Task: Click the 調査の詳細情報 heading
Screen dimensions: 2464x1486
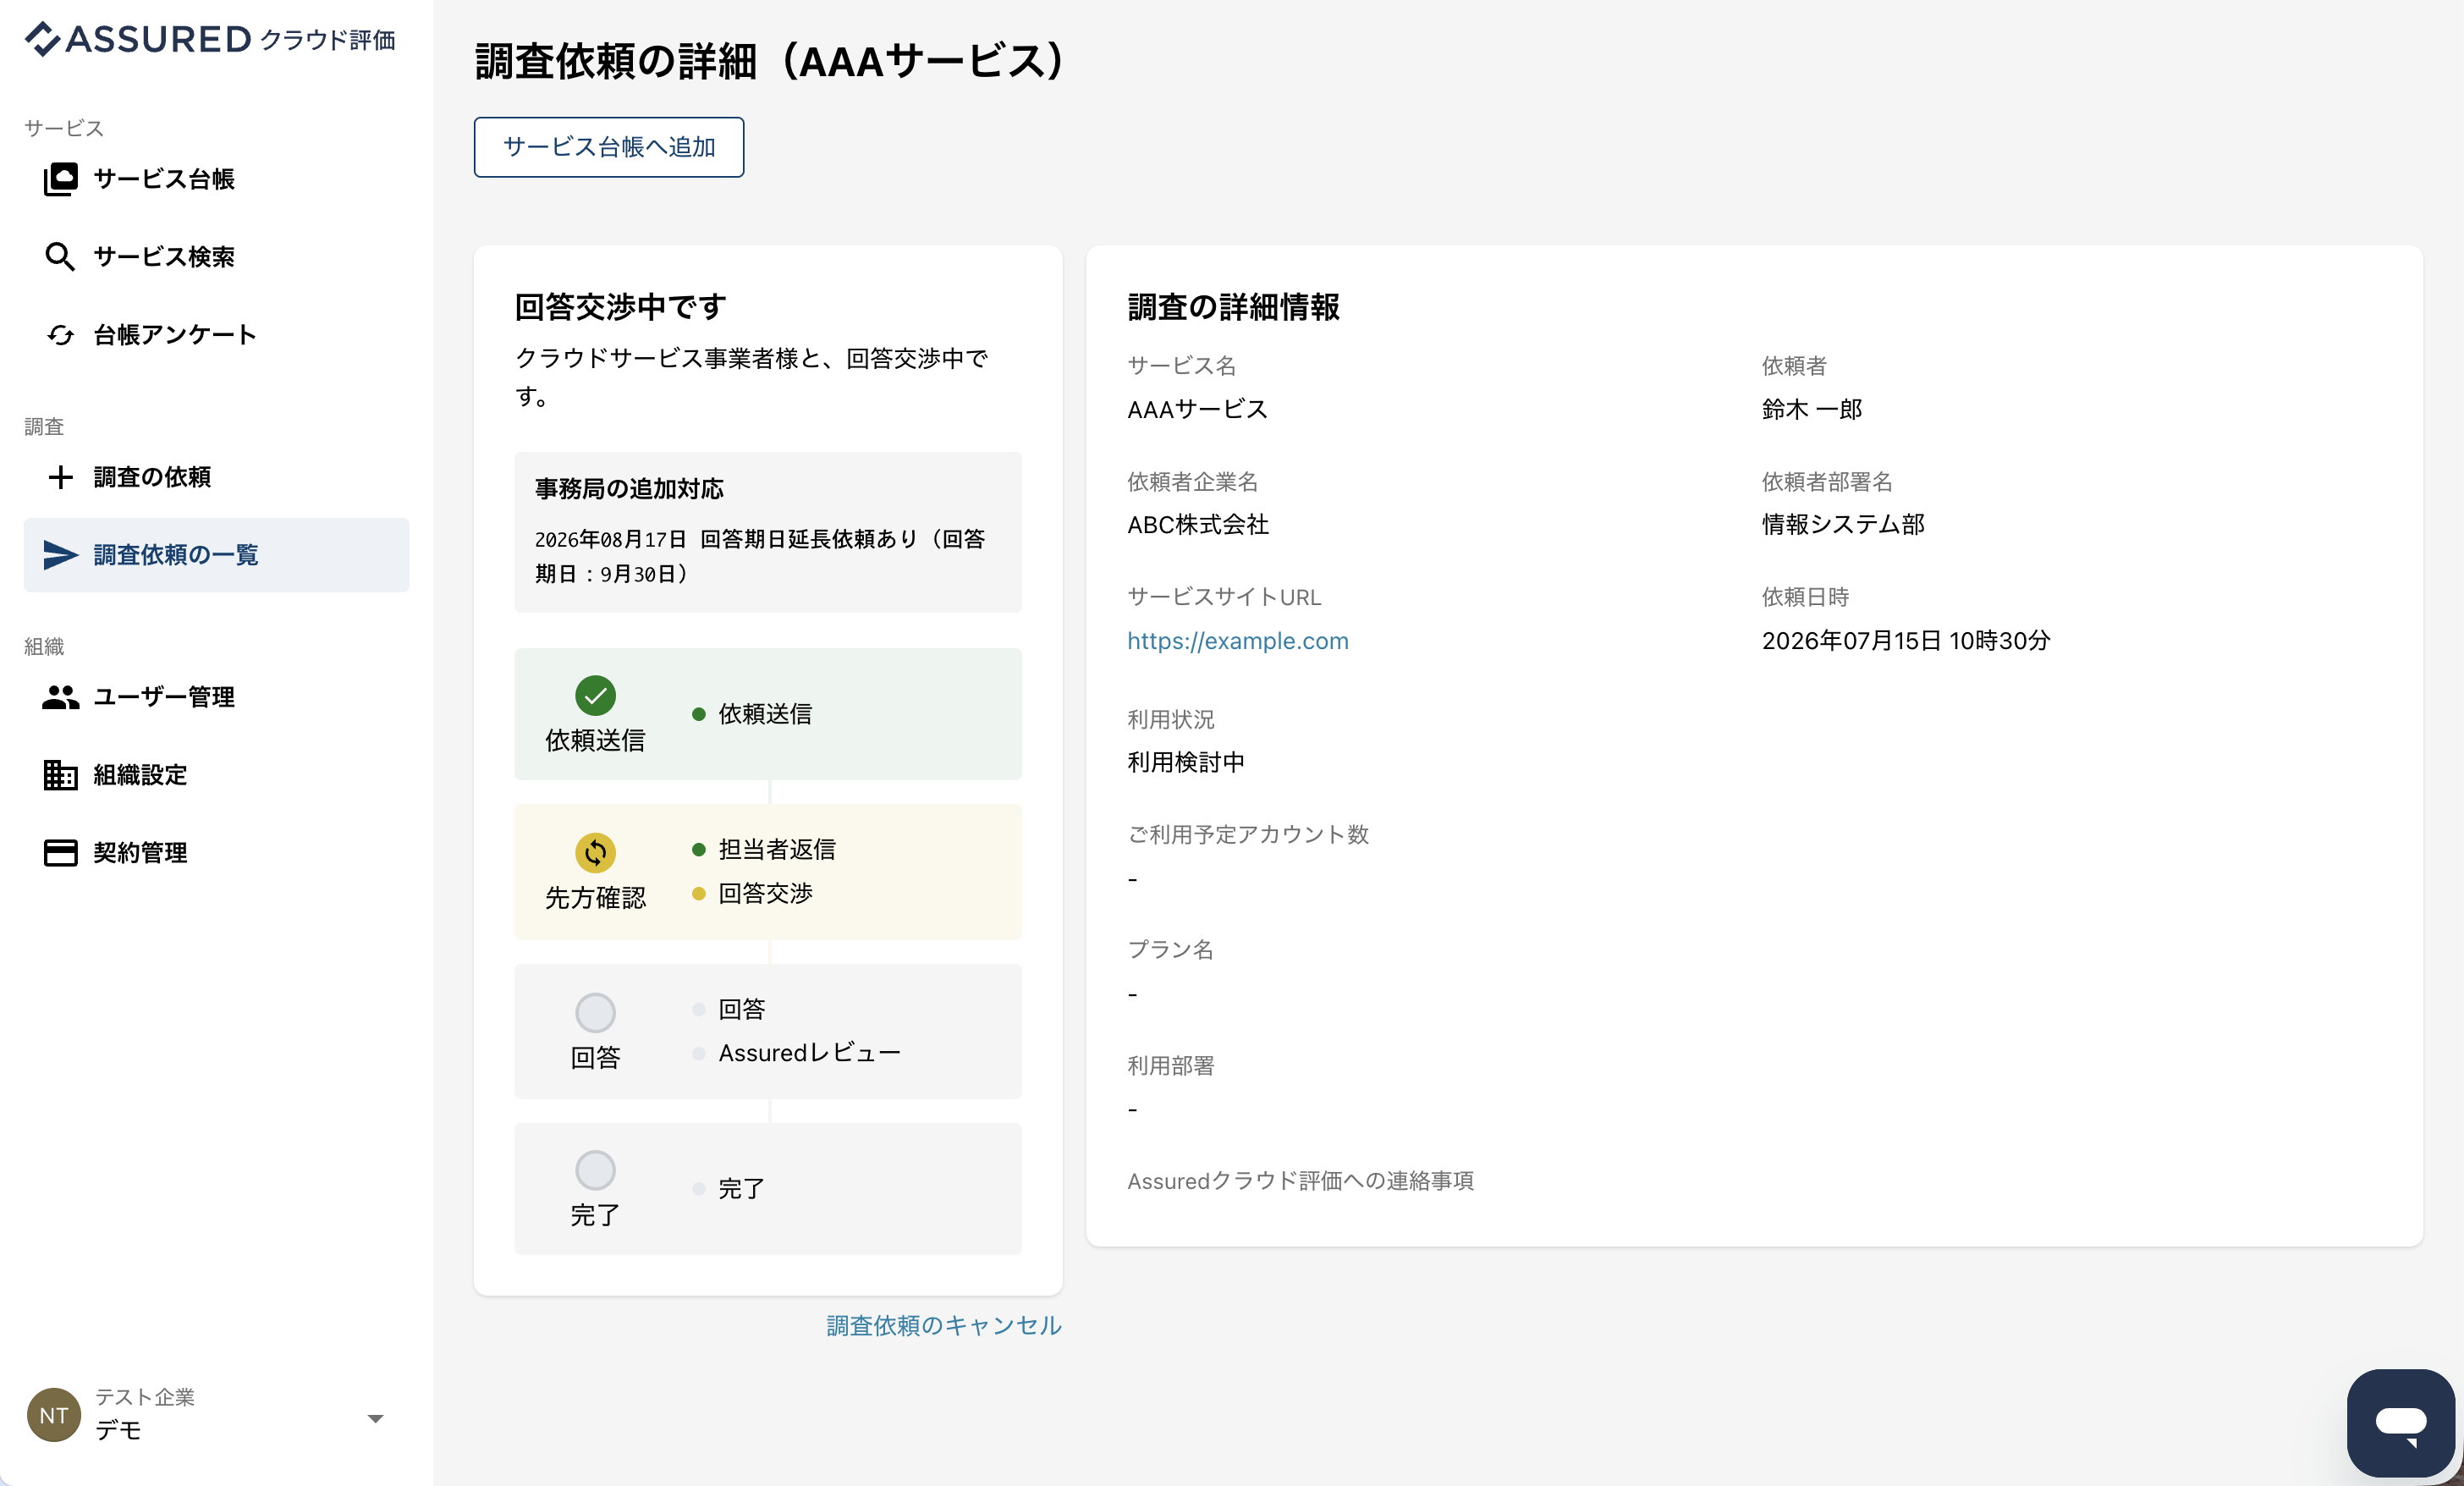Action: (1233, 307)
